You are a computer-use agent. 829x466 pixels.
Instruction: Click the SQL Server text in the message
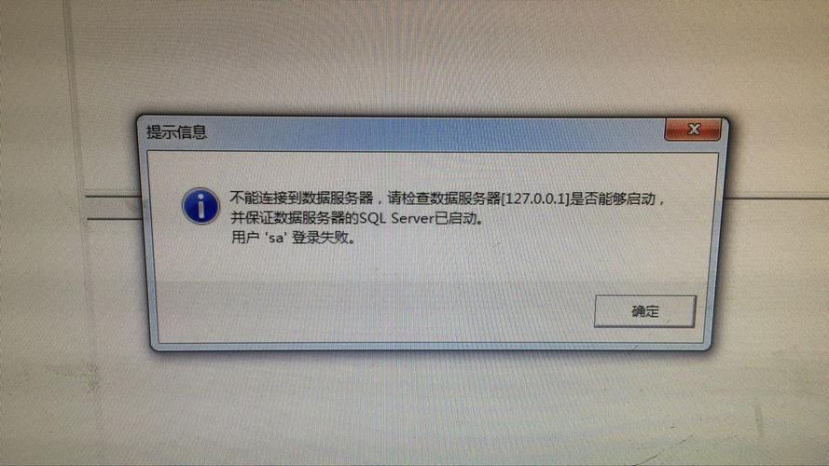coord(396,218)
